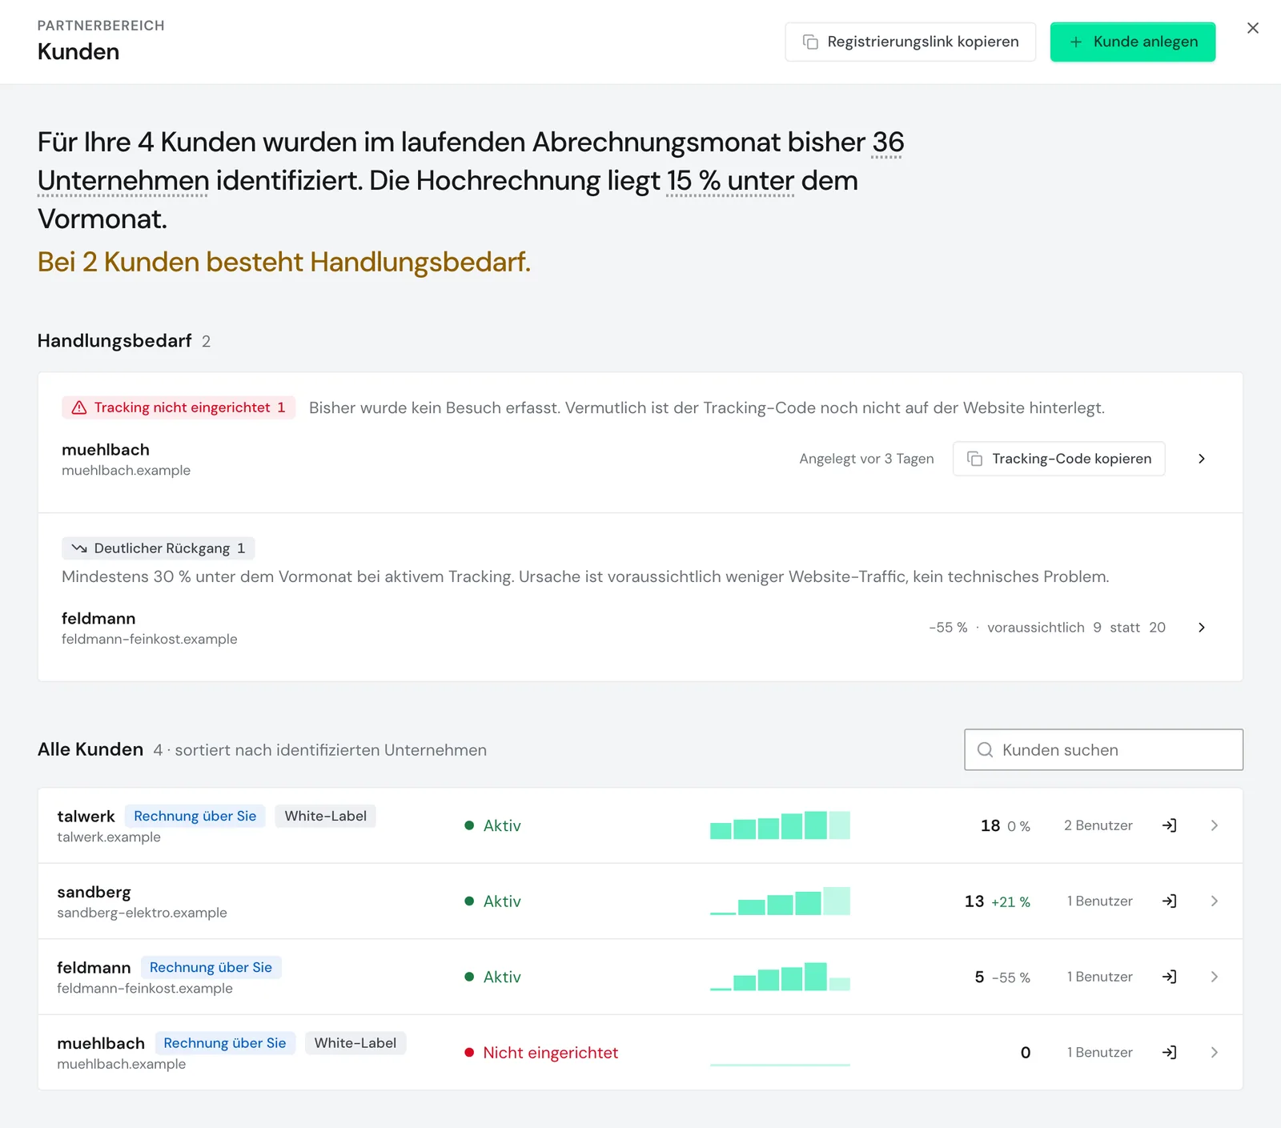Image resolution: width=1281 pixels, height=1128 pixels.
Task: Click the muehlbach empty activity chart
Action: click(780, 1064)
